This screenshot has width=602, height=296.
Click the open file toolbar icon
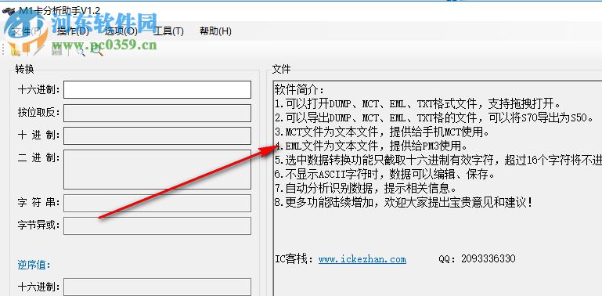(16, 51)
